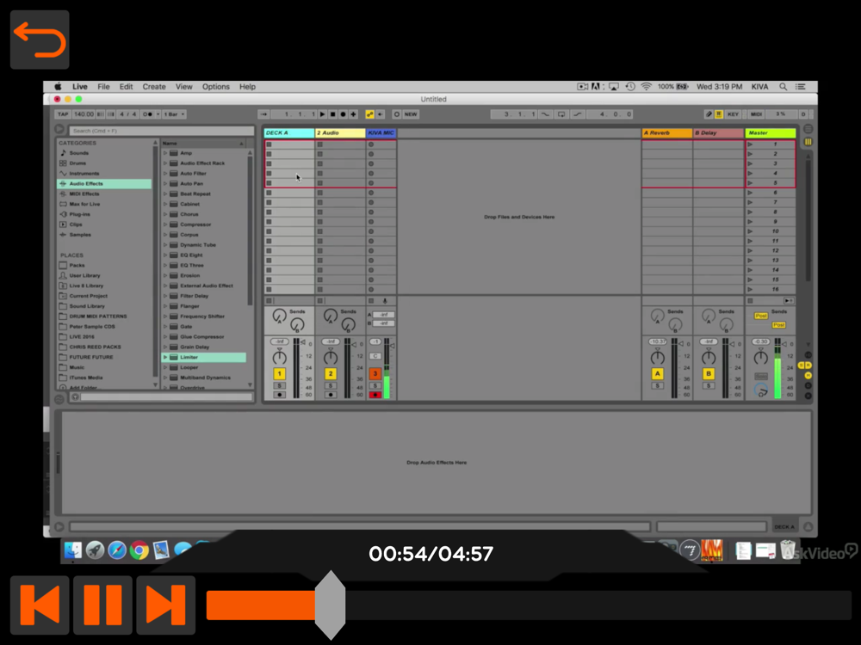Expand the Beat Repeat folder
The image size is (861, 645).
tap(164, 193)
